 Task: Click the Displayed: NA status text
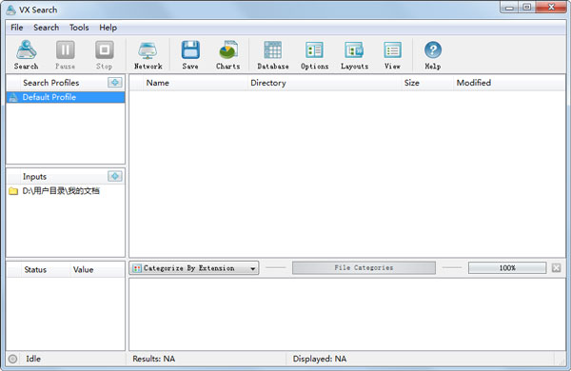click(x=320, y=359)
